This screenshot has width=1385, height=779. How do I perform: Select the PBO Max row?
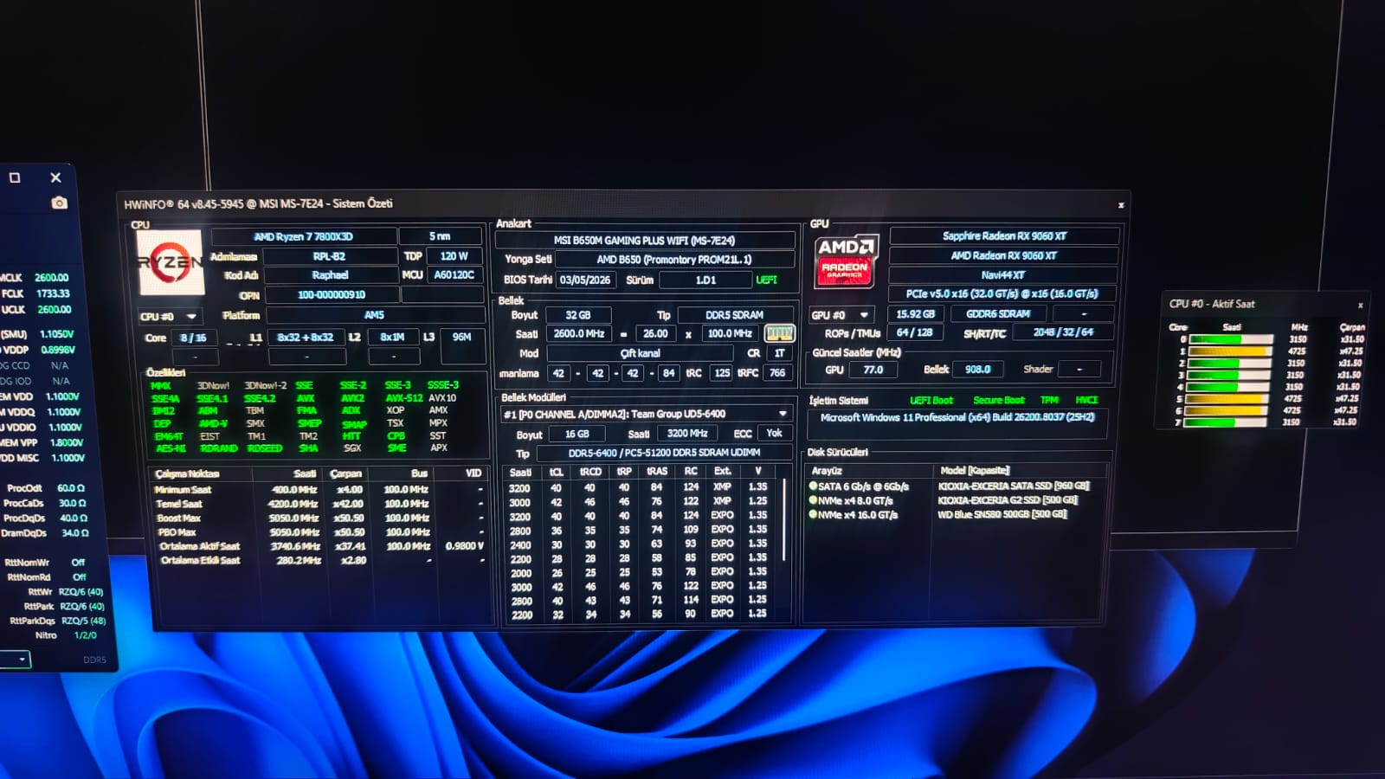[x=319, y=531]
